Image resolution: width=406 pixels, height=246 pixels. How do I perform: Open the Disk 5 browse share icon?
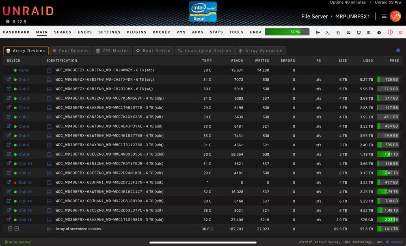click(x=9, y=117)
